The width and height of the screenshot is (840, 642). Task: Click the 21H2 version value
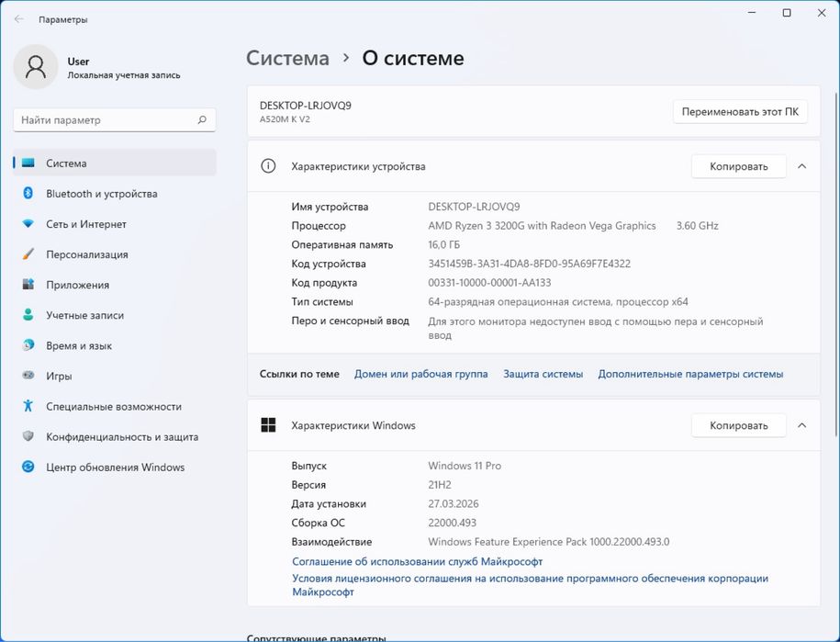(440, 484)
